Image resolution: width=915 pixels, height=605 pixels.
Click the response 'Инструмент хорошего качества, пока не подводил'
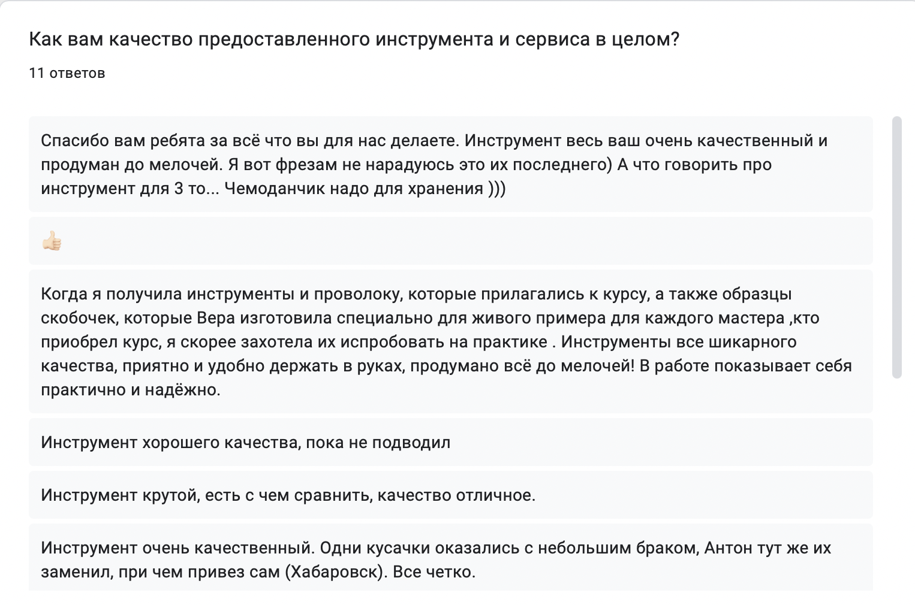(x=450, y=442)
